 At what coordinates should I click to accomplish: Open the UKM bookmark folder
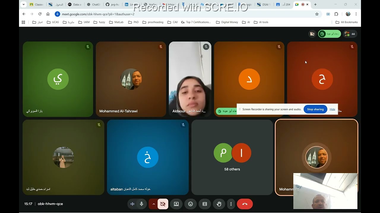coord(84,22)
